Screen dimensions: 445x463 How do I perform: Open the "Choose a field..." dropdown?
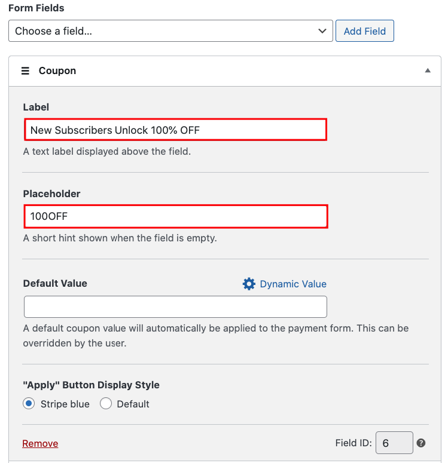pyautogui.click(x=170, y=31)
